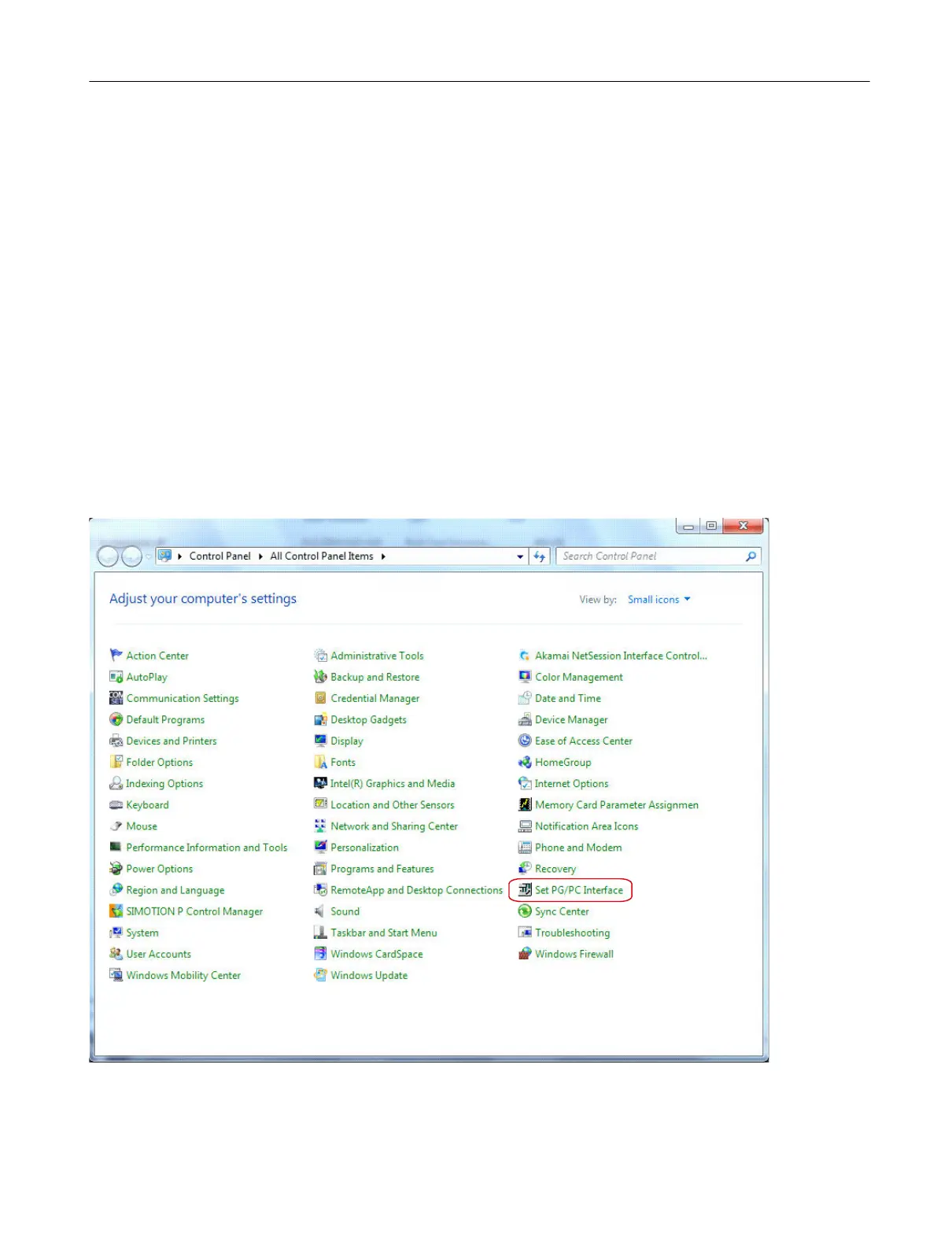Expand the arrow after Control Panel breadcrumb
The height and width of the screenshot is (1249, 937).
coord(260,556)
